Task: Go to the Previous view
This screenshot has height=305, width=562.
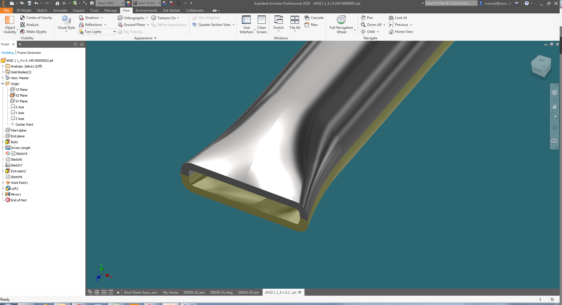Action: [x=398, y=25]
